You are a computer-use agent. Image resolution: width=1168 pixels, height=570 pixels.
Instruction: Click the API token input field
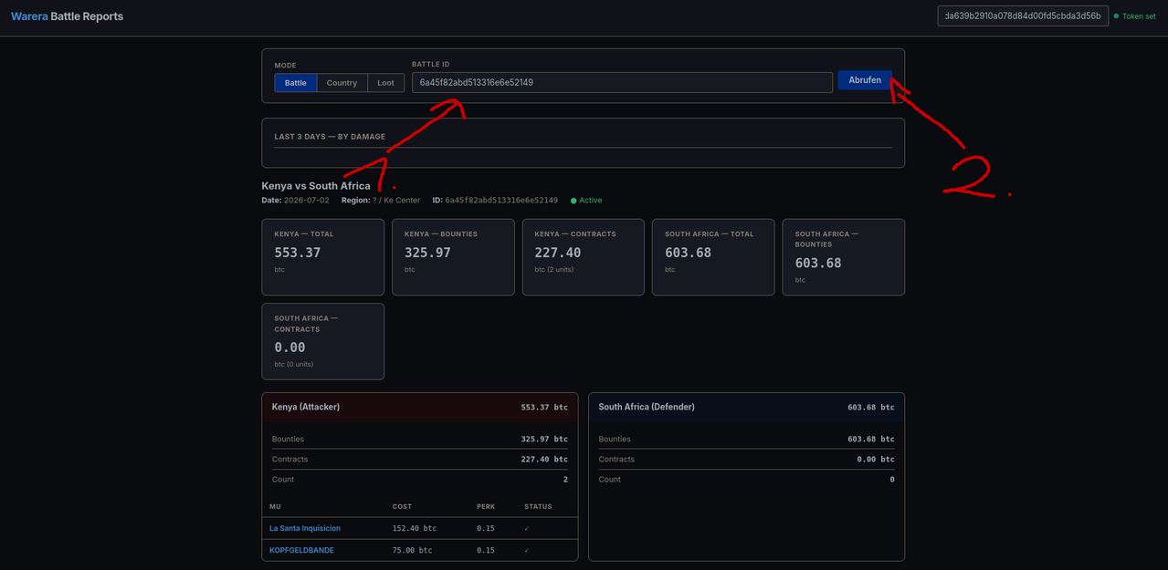pyautogui.click(x=1023, y=16)
